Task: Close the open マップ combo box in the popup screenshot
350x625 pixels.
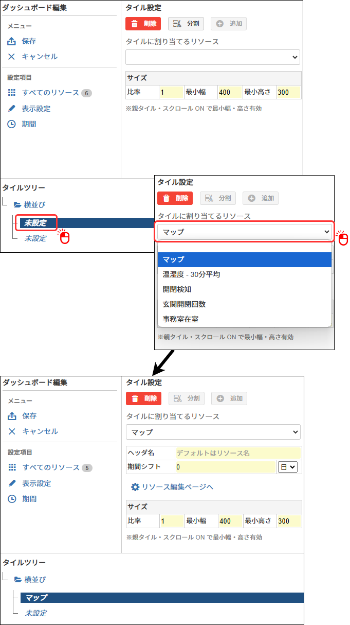Action: coord(245,232)
